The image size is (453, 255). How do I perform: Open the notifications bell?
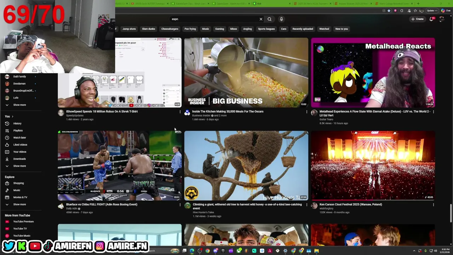coord(431,19)
